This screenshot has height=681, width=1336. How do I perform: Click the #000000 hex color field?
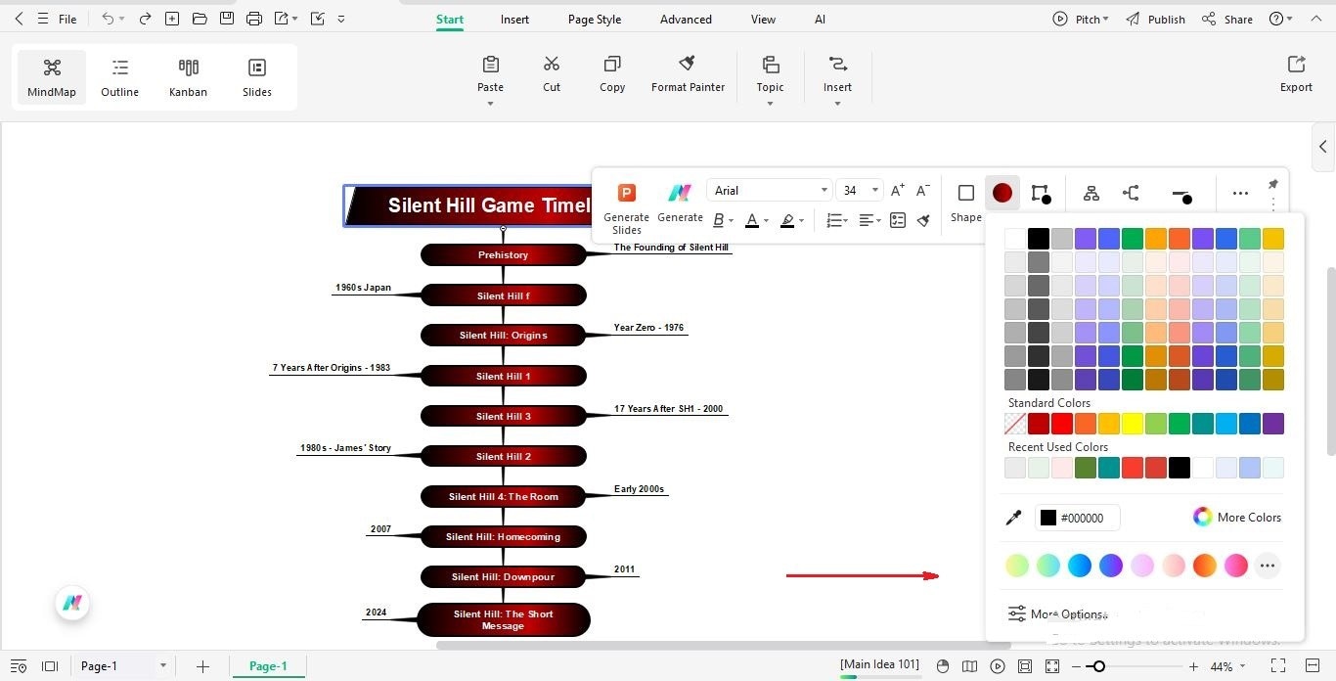pos(1078,518)
